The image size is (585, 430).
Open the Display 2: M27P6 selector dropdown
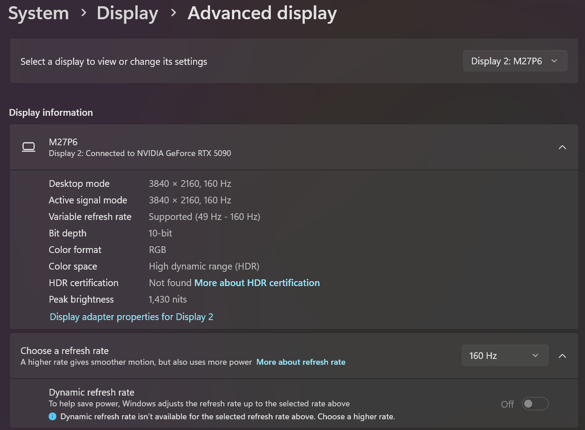tap(515, 61)
